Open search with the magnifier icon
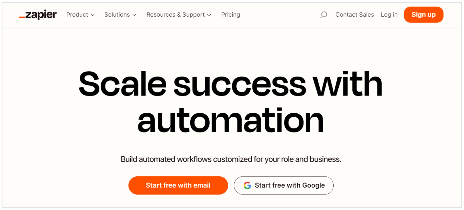Image resolution: width=464 pixels, height=210 pixels. click(324, 15)
